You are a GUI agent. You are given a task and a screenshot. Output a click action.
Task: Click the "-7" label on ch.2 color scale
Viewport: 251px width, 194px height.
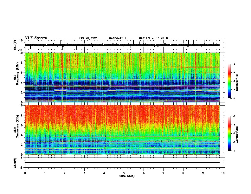(234, 151)
